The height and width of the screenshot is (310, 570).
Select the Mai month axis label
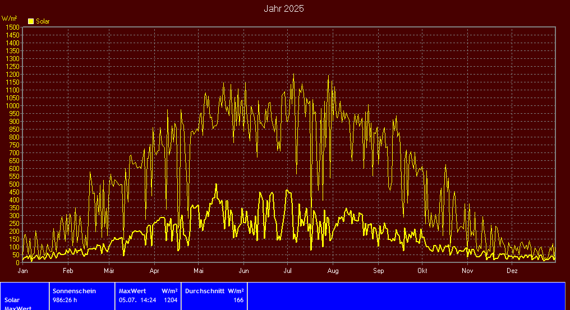(x=198, y=270)
